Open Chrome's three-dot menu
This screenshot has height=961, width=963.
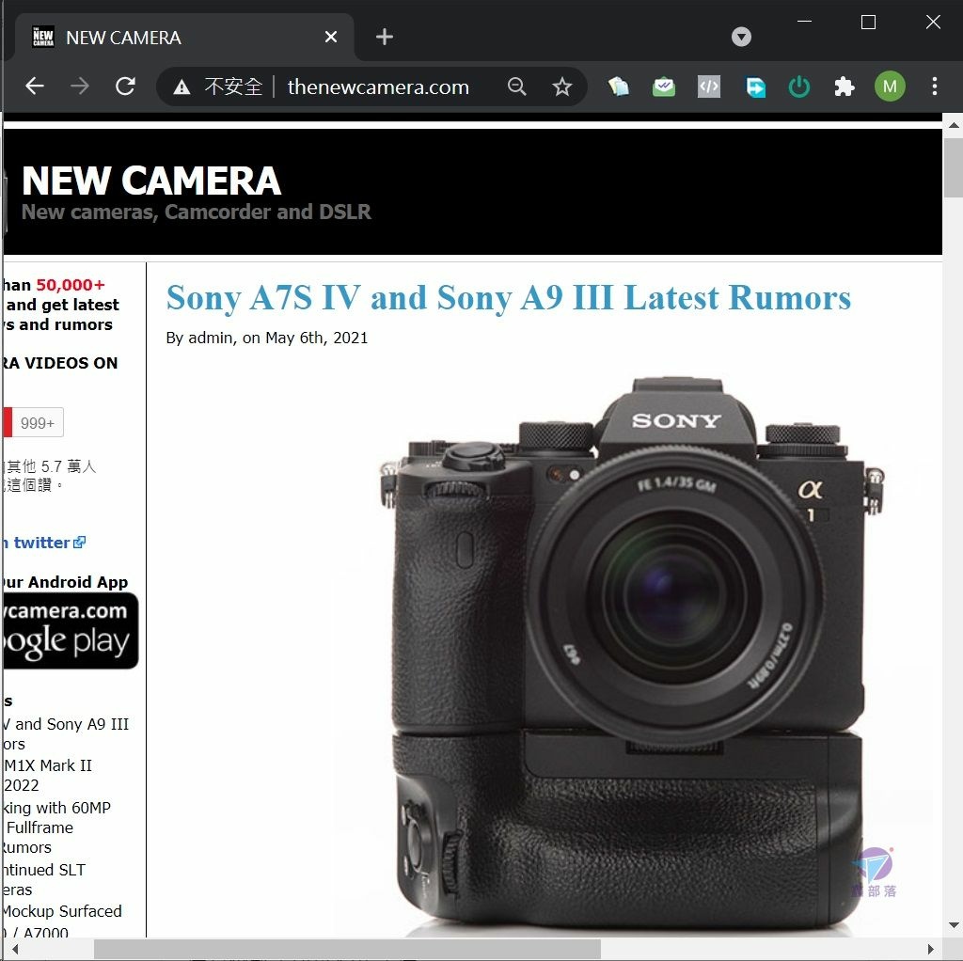(934, 86)
